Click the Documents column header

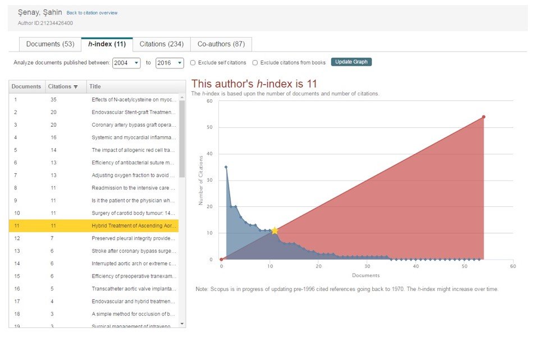(x=26, y=86)
